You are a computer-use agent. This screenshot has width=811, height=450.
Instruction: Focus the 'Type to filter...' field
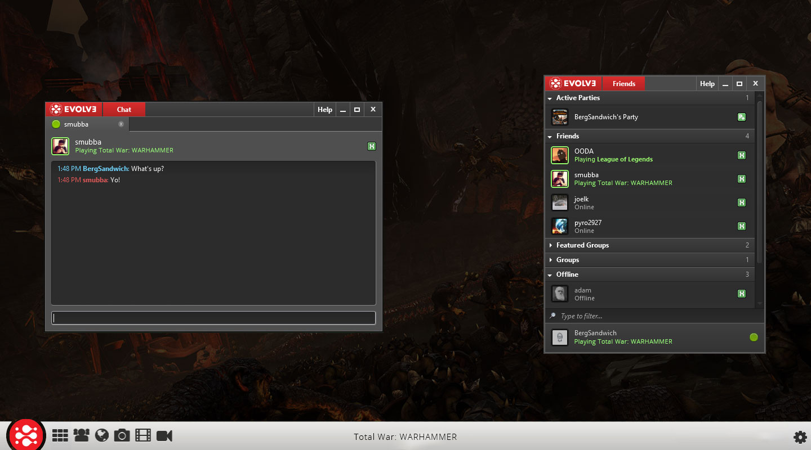click(x=654, y=316)
